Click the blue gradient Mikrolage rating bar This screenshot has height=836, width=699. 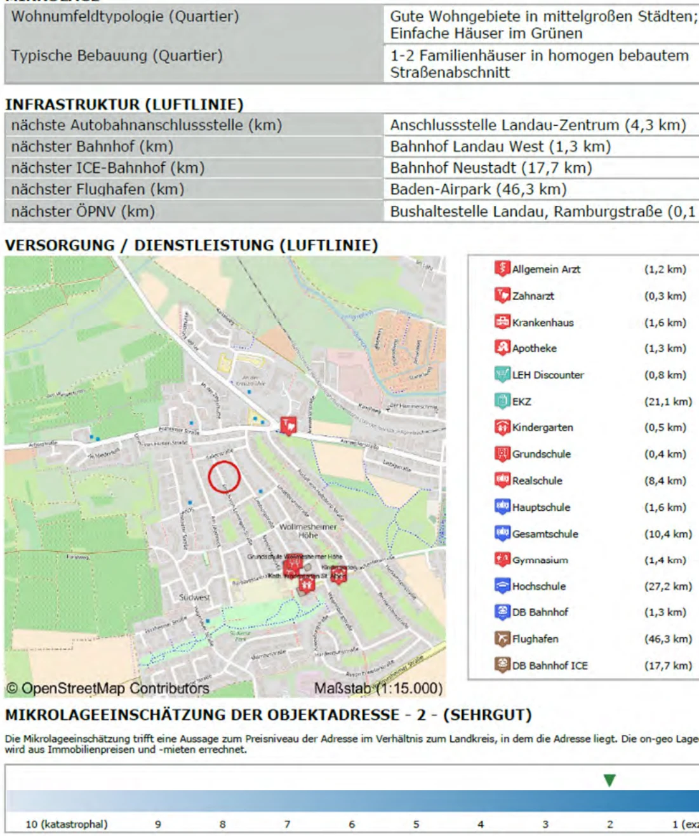[x=353, y=800]
